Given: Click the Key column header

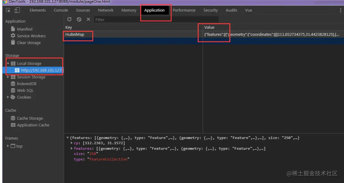Looking at the screenshot, I should (133, 27).
